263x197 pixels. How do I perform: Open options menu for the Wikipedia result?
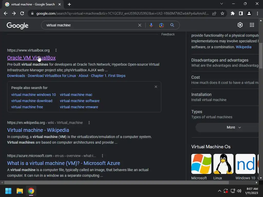(89, 123)
